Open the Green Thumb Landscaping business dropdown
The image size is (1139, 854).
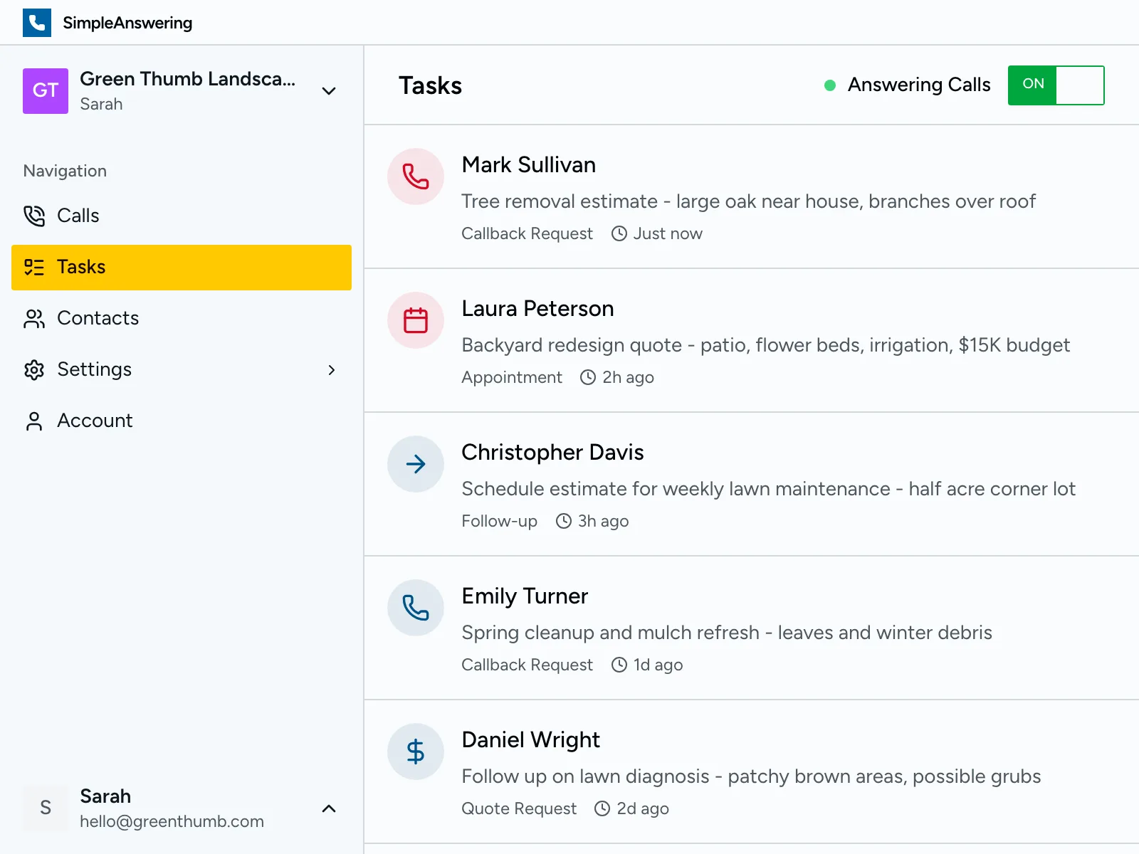click(x=328, y=91)
